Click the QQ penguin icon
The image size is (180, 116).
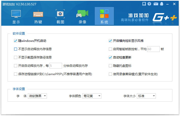[161, 4]
